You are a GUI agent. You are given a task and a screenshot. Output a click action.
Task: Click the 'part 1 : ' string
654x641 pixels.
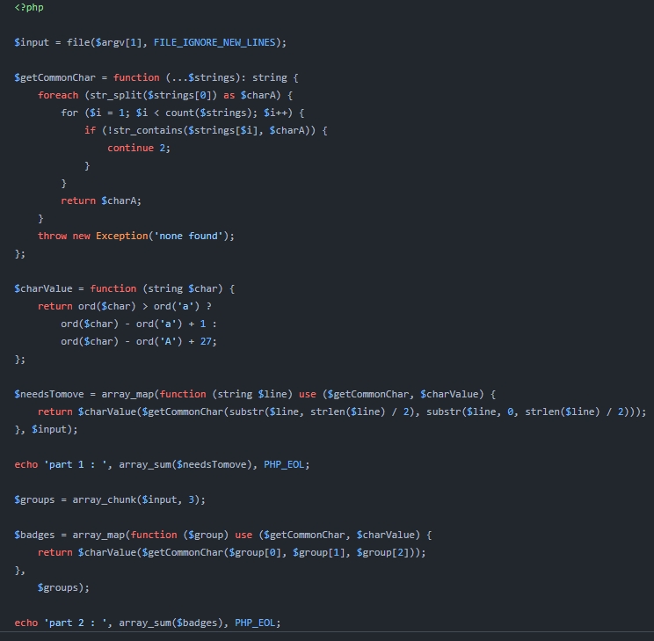pos(73,464)
